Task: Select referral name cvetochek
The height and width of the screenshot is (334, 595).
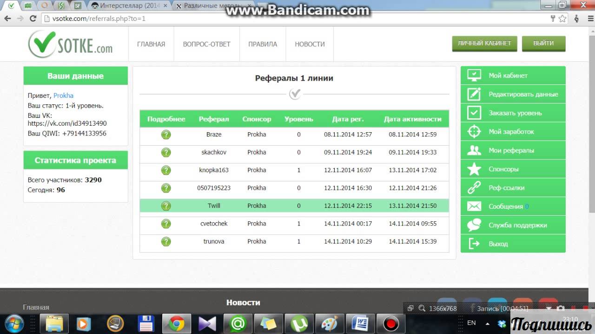Action: (x=214, y=223)
